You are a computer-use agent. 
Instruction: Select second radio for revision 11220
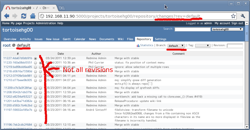pos(40,63)
